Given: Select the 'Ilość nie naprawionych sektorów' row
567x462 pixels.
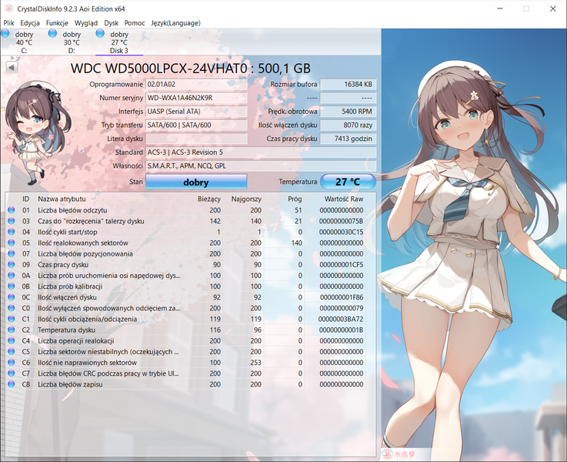Looking at the screenshot, I should click(x=186, y=363).
